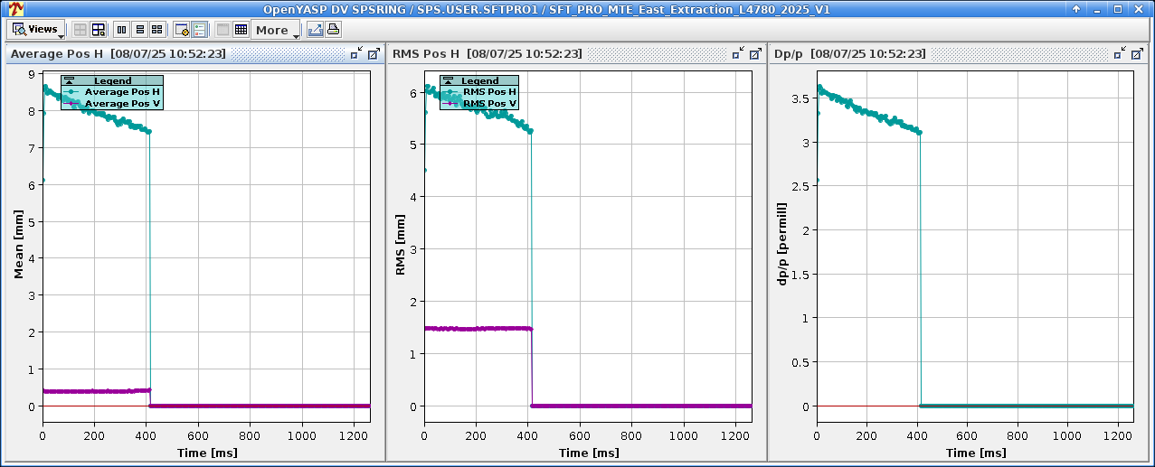
Task: Arrange charts in horizontal rows layout
Action: pyautogui.click(x=139, y=30)
